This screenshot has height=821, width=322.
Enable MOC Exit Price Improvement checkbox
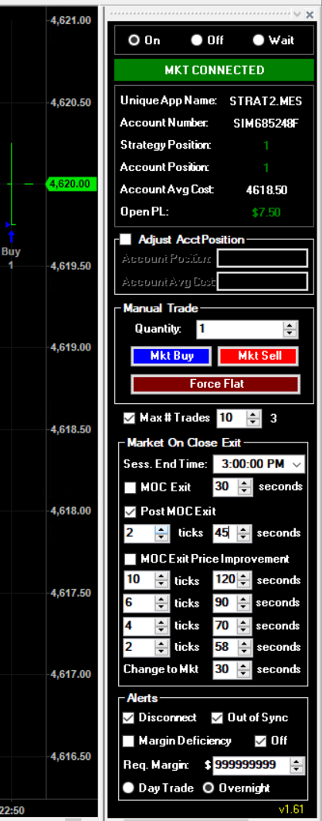coord(130,559)
